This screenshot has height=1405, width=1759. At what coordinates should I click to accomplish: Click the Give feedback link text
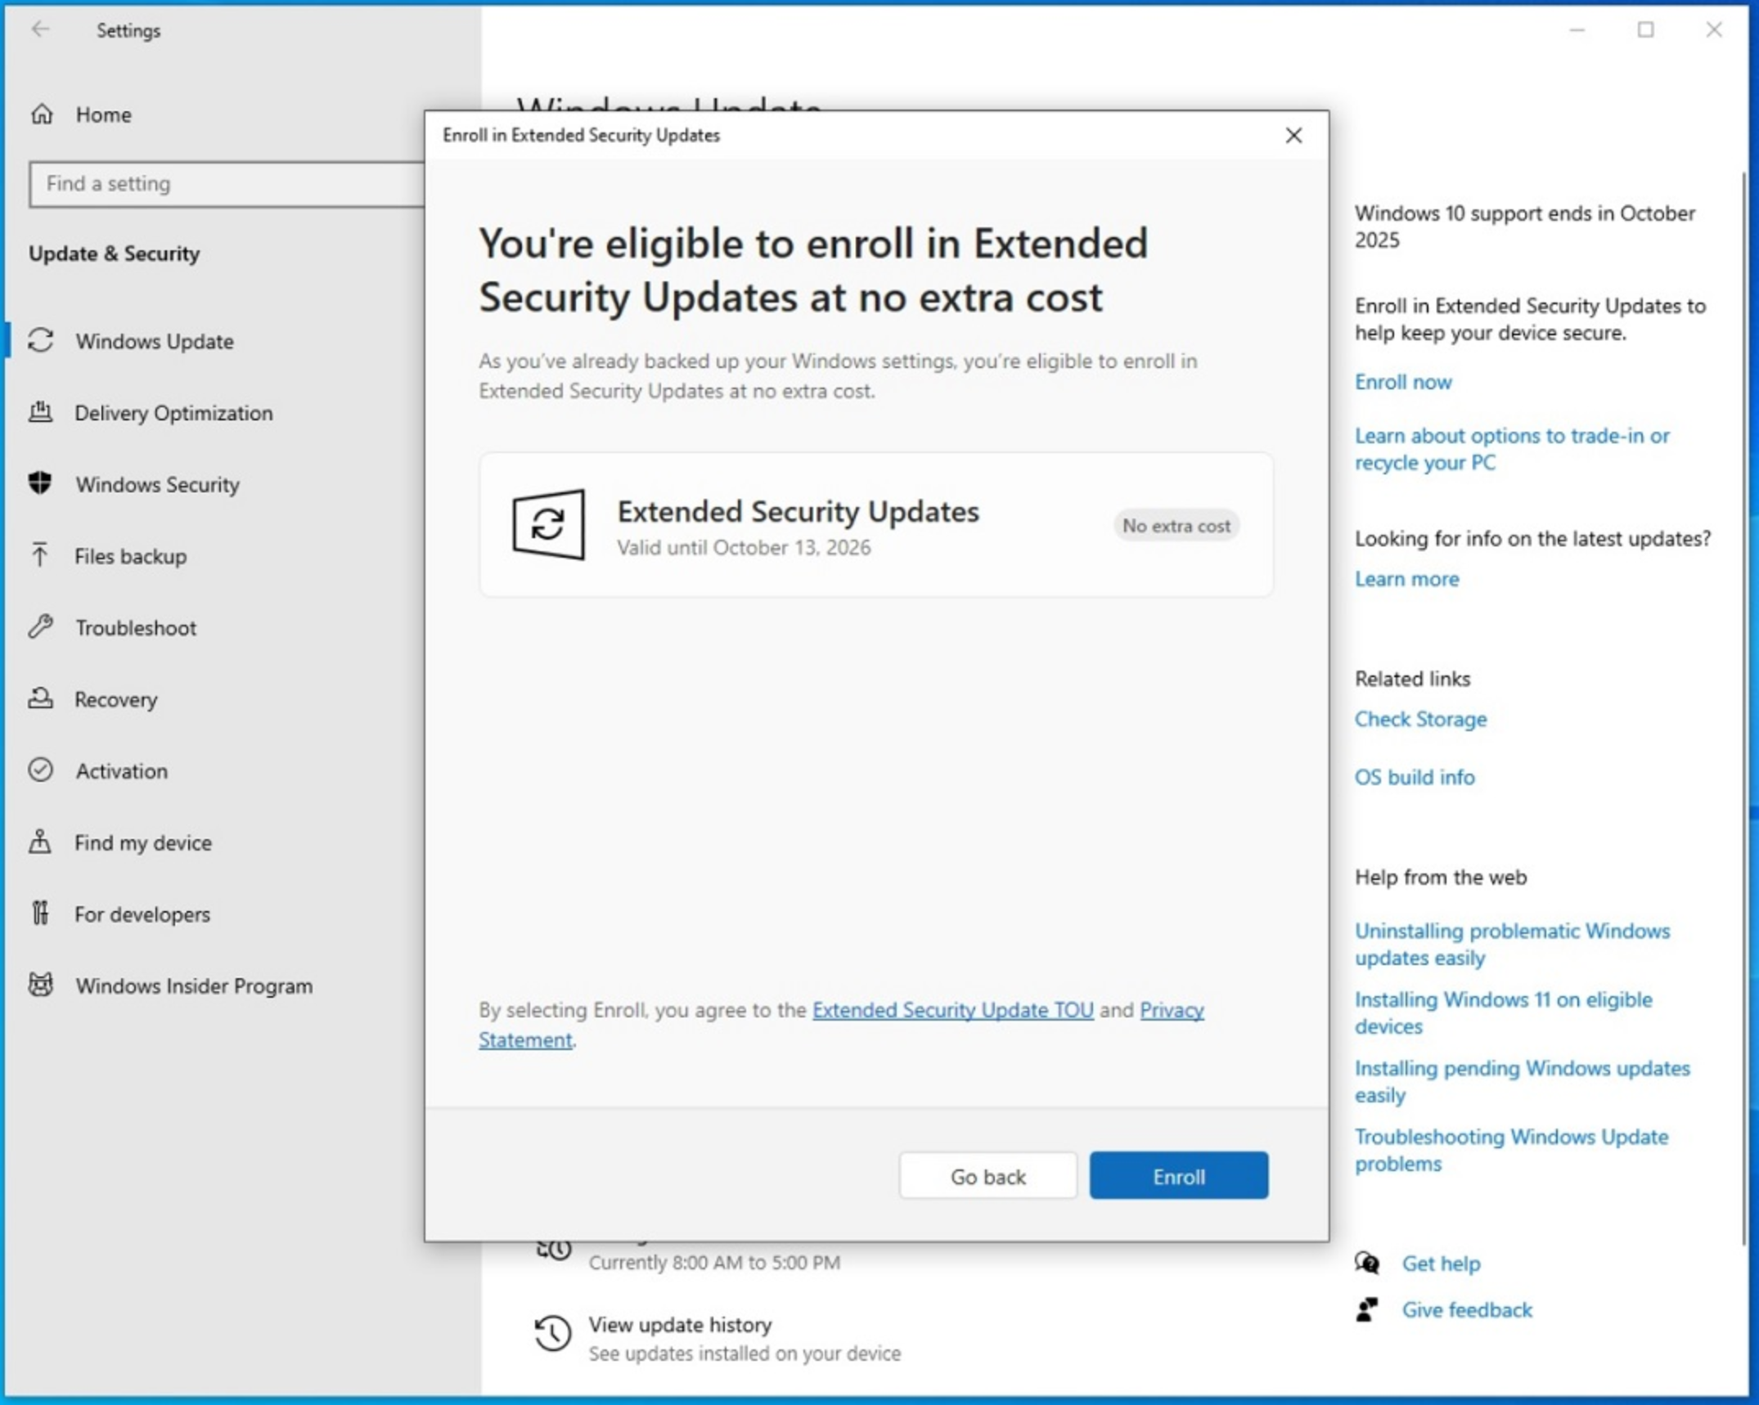tap(1467, 1310)
